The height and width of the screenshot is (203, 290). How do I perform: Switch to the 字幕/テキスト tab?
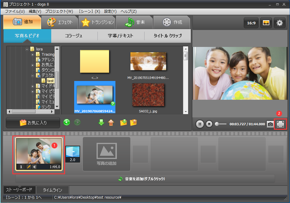[x=121, y=35]
